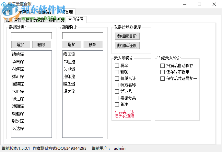Switch to the 首页 tab
The height and width of the screenshot is (152, 222).
pyautogui.click(x=6, y=12)
